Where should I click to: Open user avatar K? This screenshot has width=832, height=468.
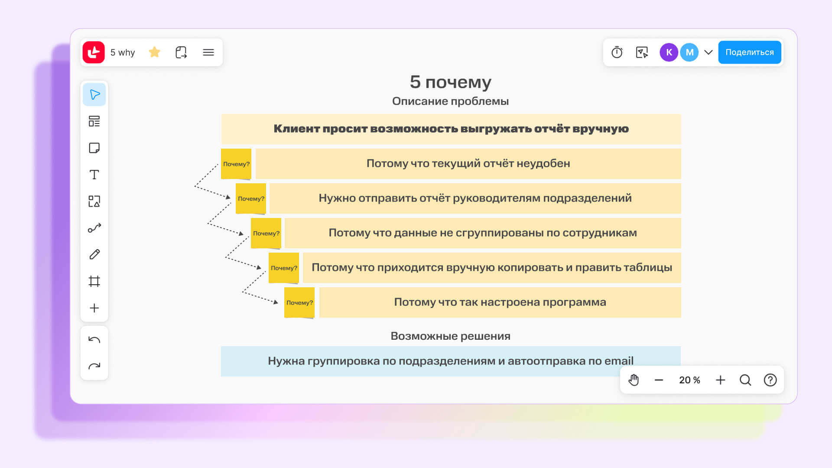coord(669,52)
